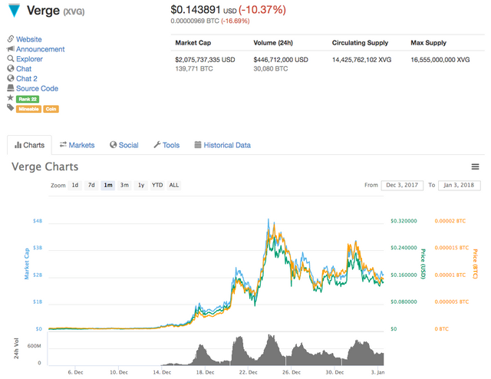
Task: Open the Announcement link
Action: pyautogui.click(x=41, y=49)
